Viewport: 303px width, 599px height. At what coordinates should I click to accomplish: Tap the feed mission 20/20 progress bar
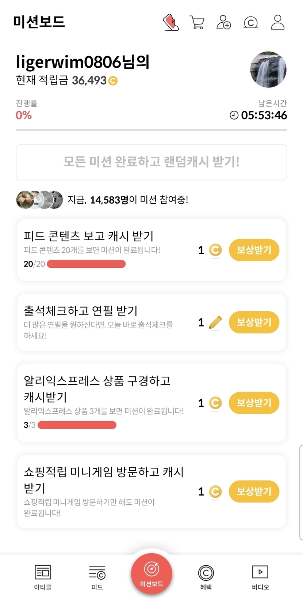86,264
